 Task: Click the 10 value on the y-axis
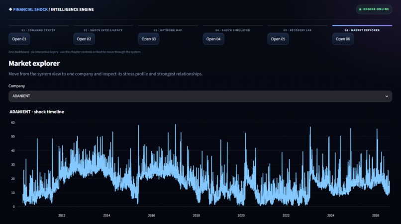(x=13, y=193)
